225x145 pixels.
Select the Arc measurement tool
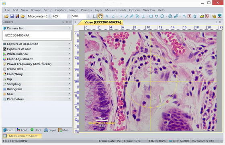[184, 16]
